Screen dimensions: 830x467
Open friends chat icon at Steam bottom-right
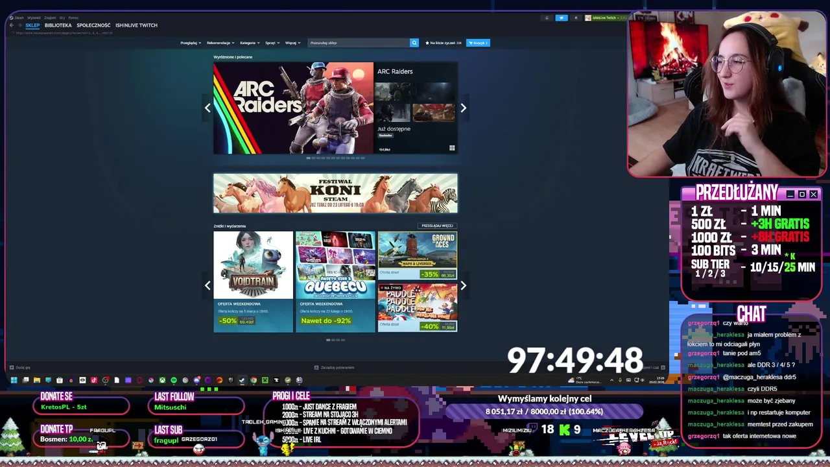(x=662, y=368)
